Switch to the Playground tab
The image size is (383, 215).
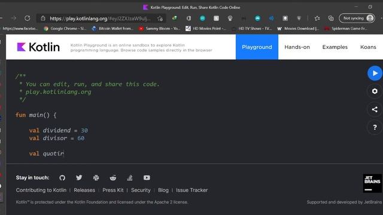(x=257, y=47)
